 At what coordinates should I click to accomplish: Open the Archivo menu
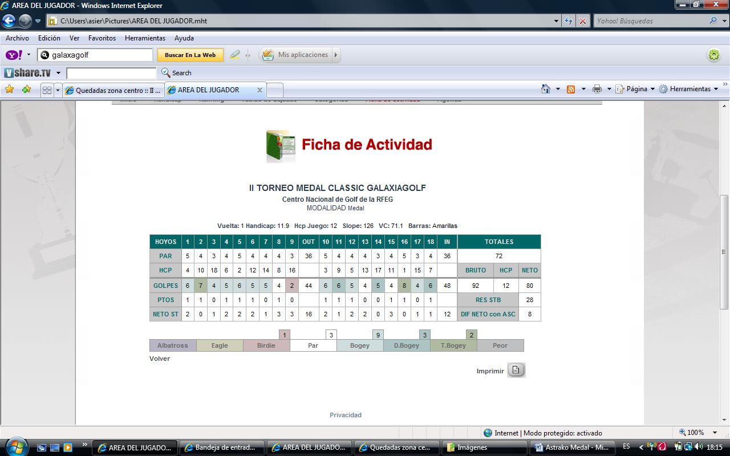point(17,38)
